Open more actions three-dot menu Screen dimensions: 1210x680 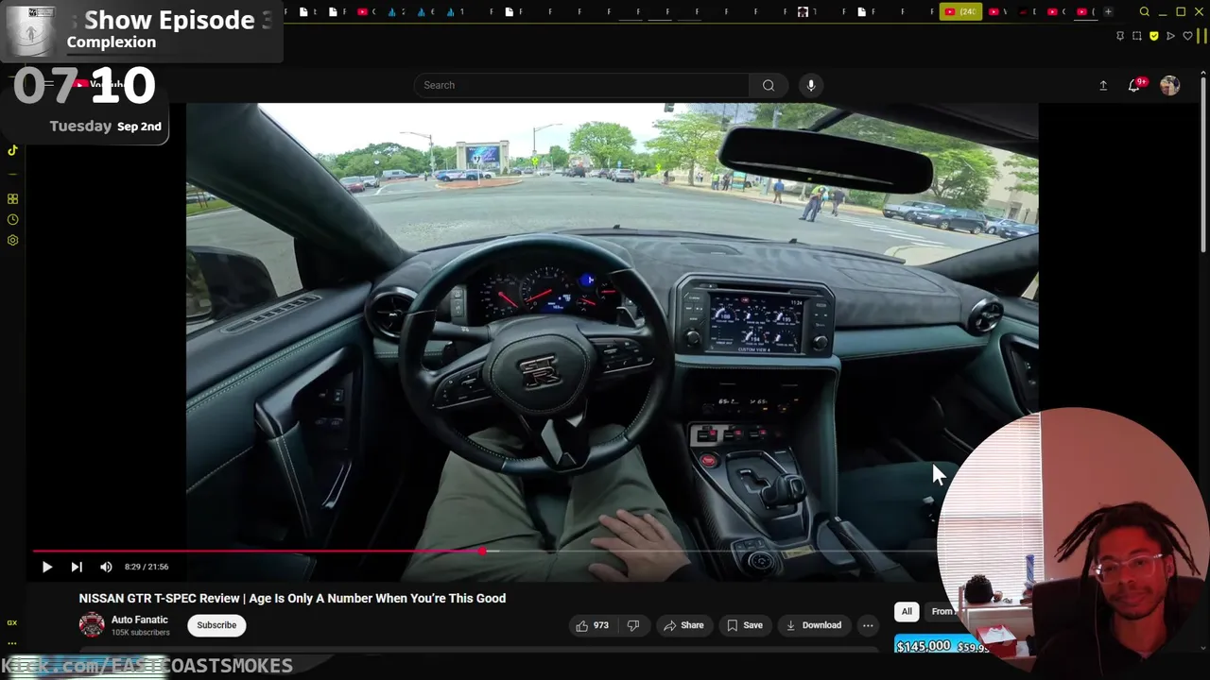(x=868, y=625)
